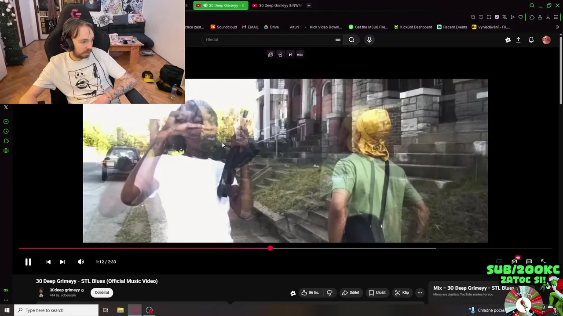Click the sparkle icon left of like button
563x316 pixels.
click(x=293, y=293)
